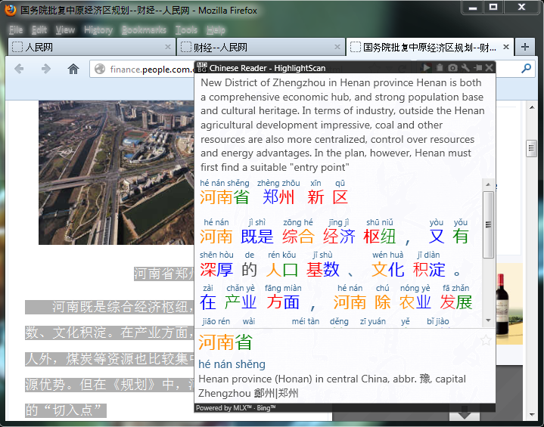Click the word 有 in the reader
Viewport: 544px width, 427px height.
[460, 237]
